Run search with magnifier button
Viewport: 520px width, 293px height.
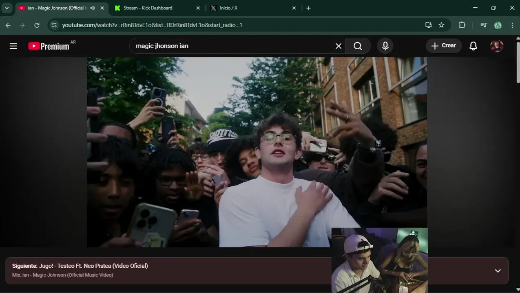pyautogui.click(x=358, y=46)
